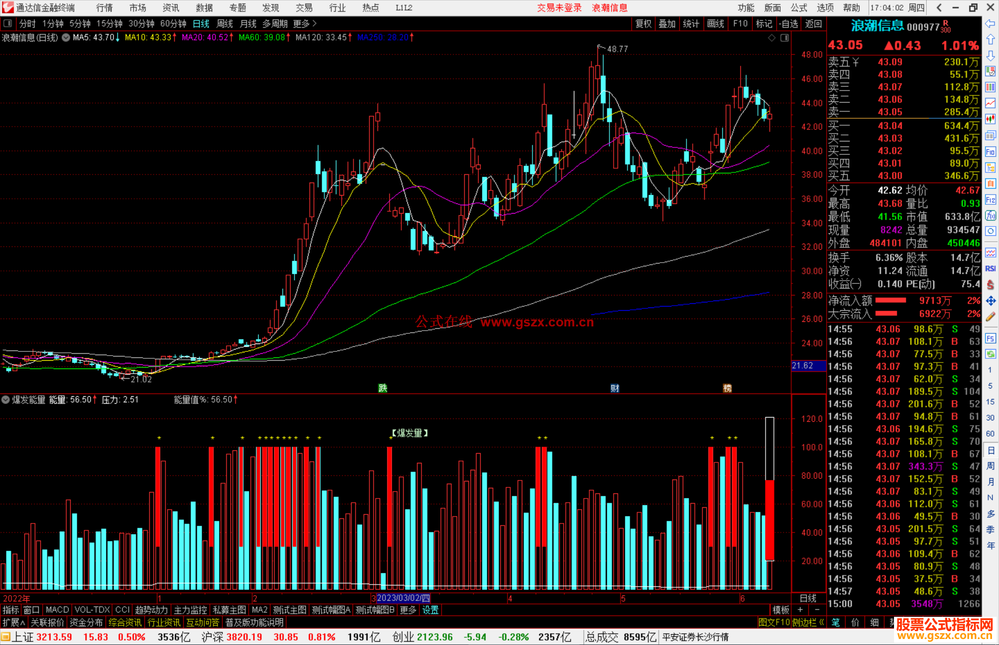The width and height of the screenshot is (999, 645).
Task: Click the plus zoom button beside 模板
Action: coord(800,610)
